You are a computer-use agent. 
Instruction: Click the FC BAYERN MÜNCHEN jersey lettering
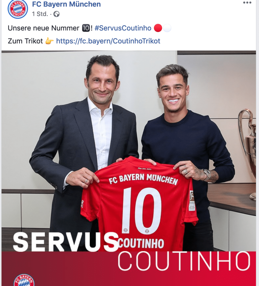(x=143, y=179)
